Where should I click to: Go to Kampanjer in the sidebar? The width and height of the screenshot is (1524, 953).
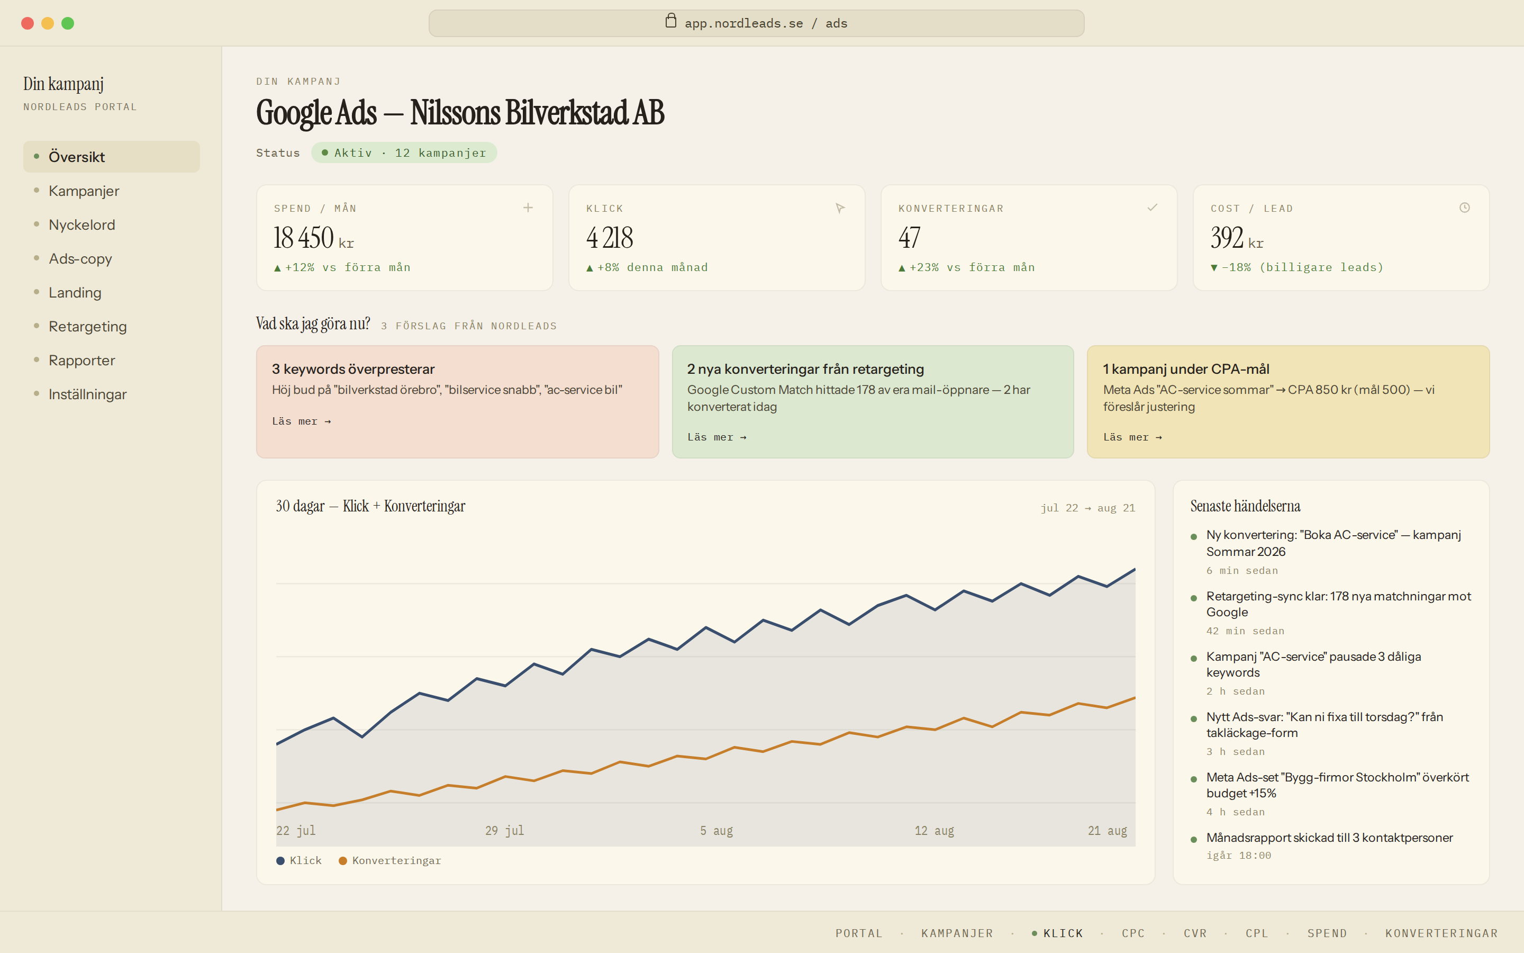coord(112,191)
